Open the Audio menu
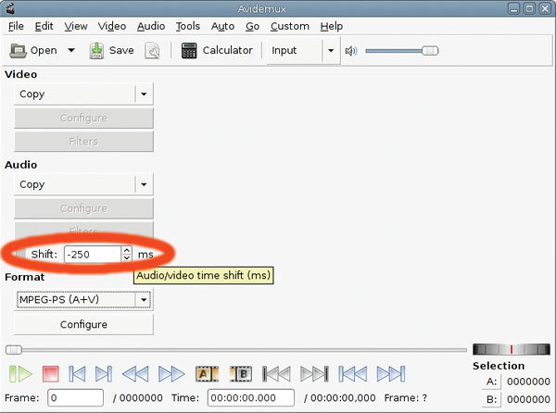 [x=151, y=26]
